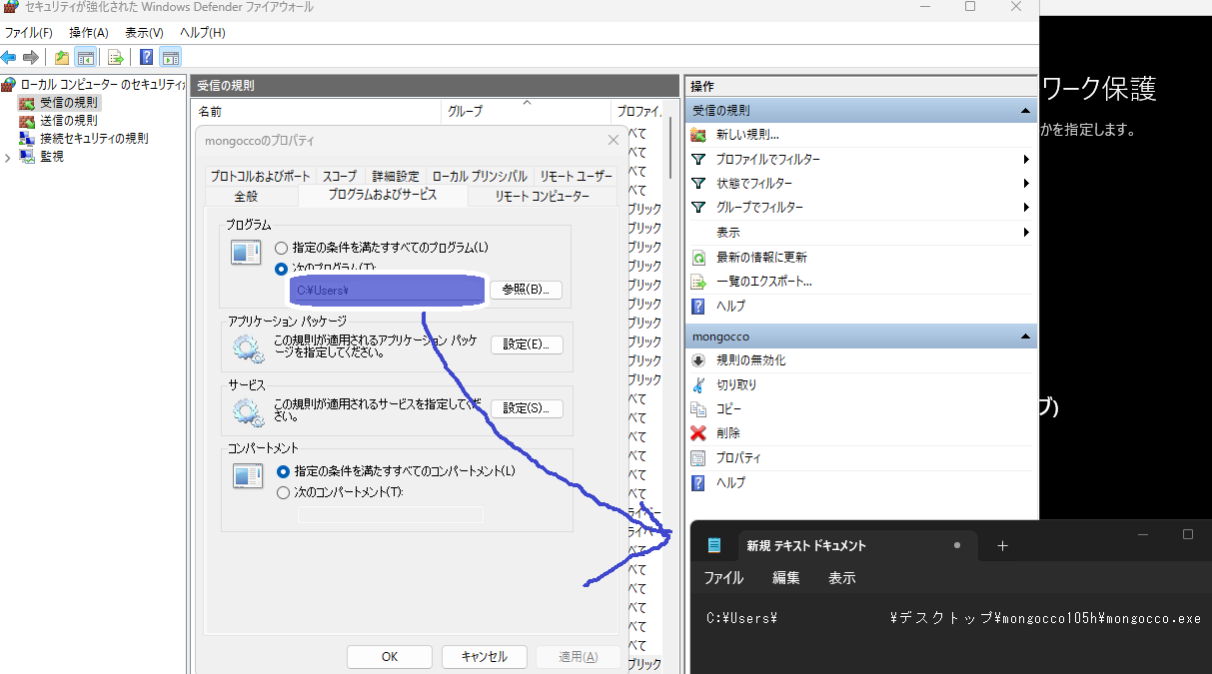Collapse the mongocco actions section
1212x674 pixels.
(x=1025, y=337)
